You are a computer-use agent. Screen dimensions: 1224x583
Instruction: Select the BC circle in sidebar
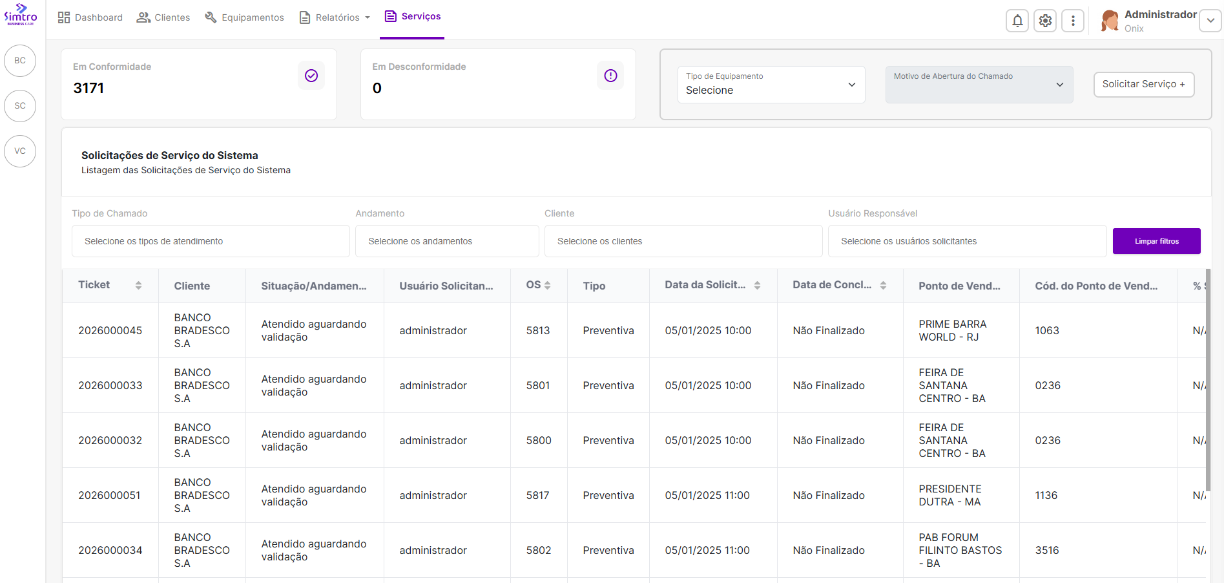(20, 61)
